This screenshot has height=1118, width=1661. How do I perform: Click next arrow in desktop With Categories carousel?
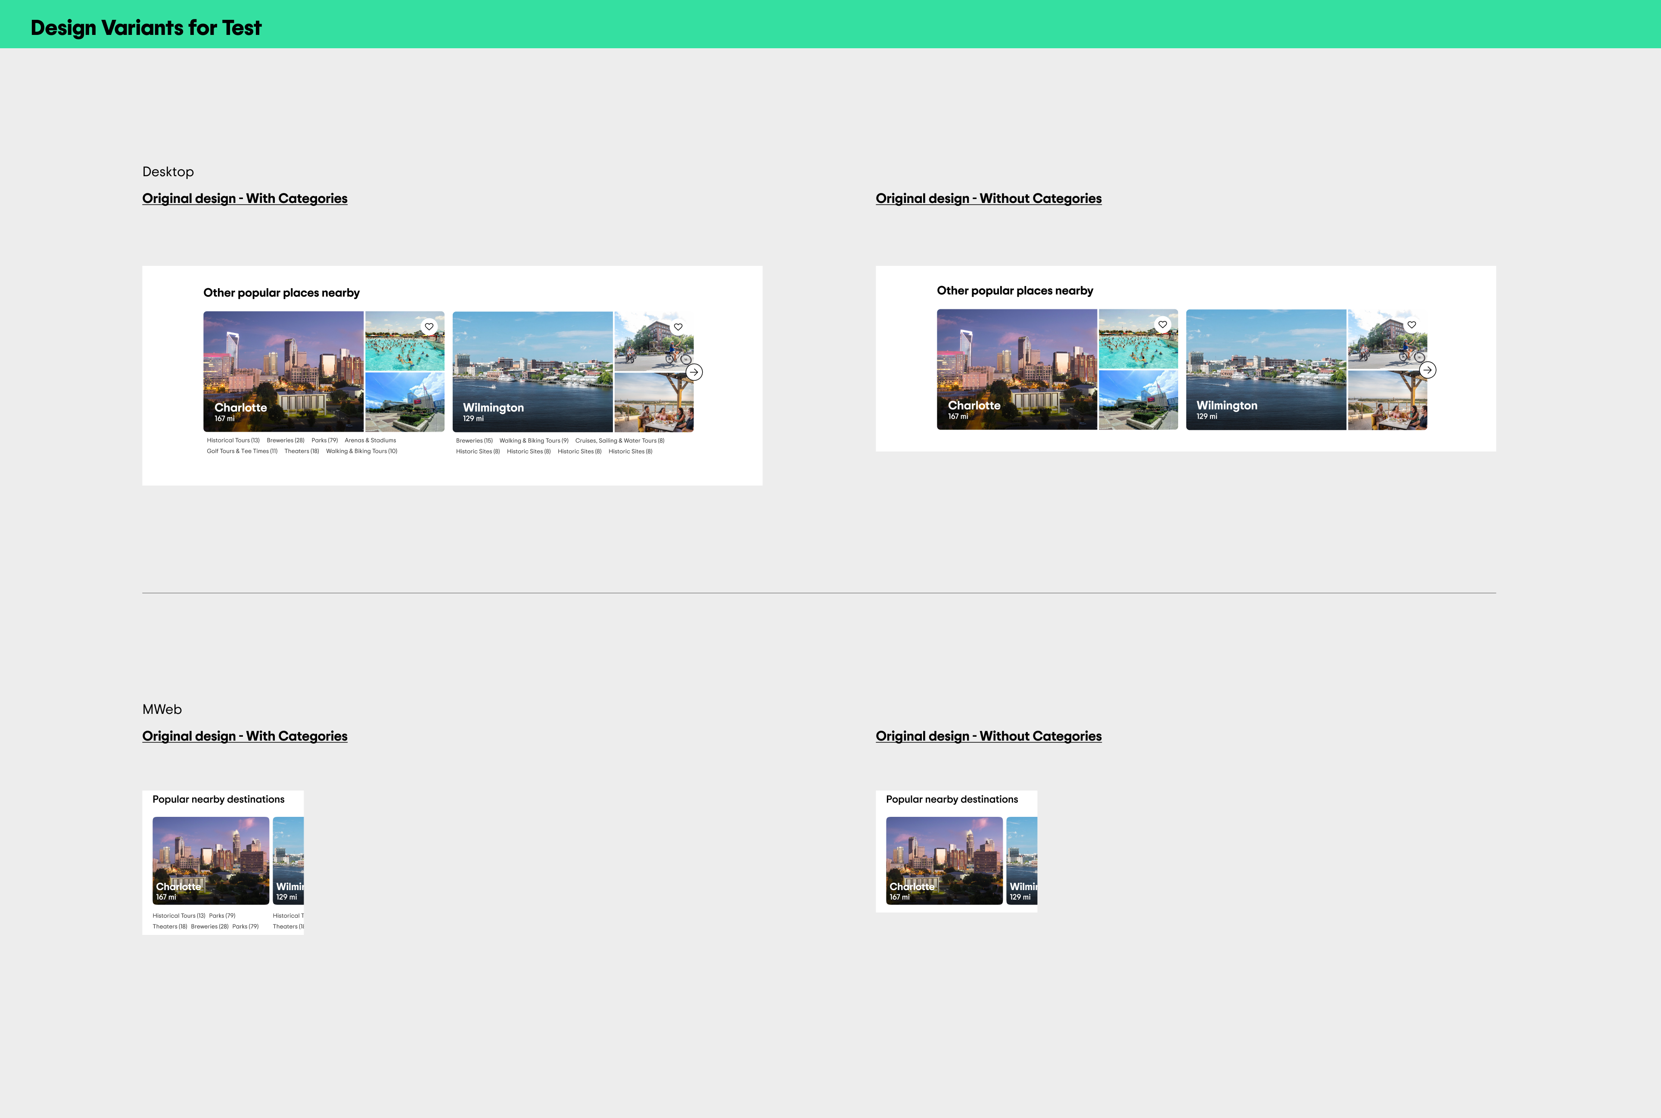click(694, 372)
